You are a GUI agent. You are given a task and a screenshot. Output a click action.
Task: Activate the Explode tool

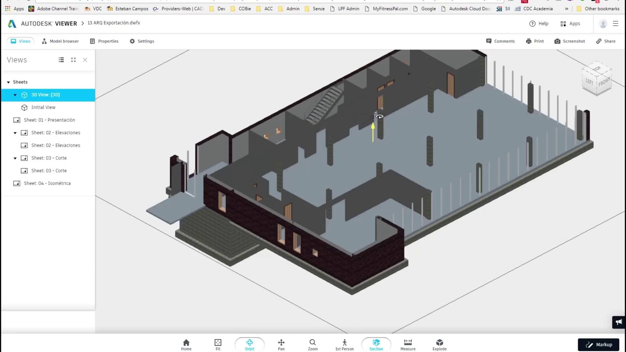tap(439, 344)
